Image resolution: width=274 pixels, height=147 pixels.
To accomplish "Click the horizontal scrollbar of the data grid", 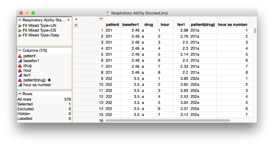I will (x=167, y=120).
